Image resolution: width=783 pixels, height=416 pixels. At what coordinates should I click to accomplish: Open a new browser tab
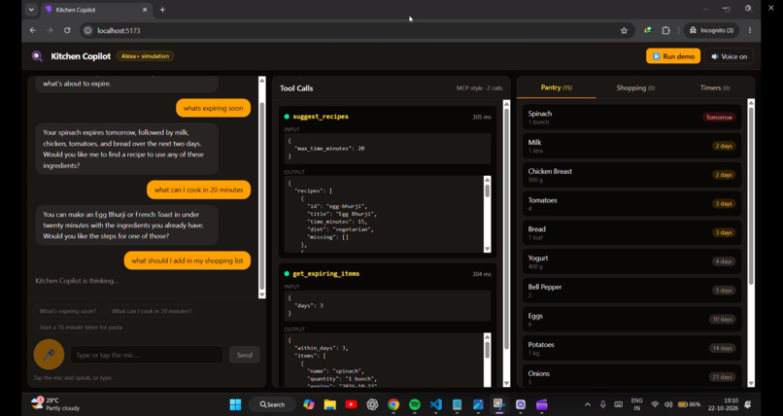tap(162, 10)
